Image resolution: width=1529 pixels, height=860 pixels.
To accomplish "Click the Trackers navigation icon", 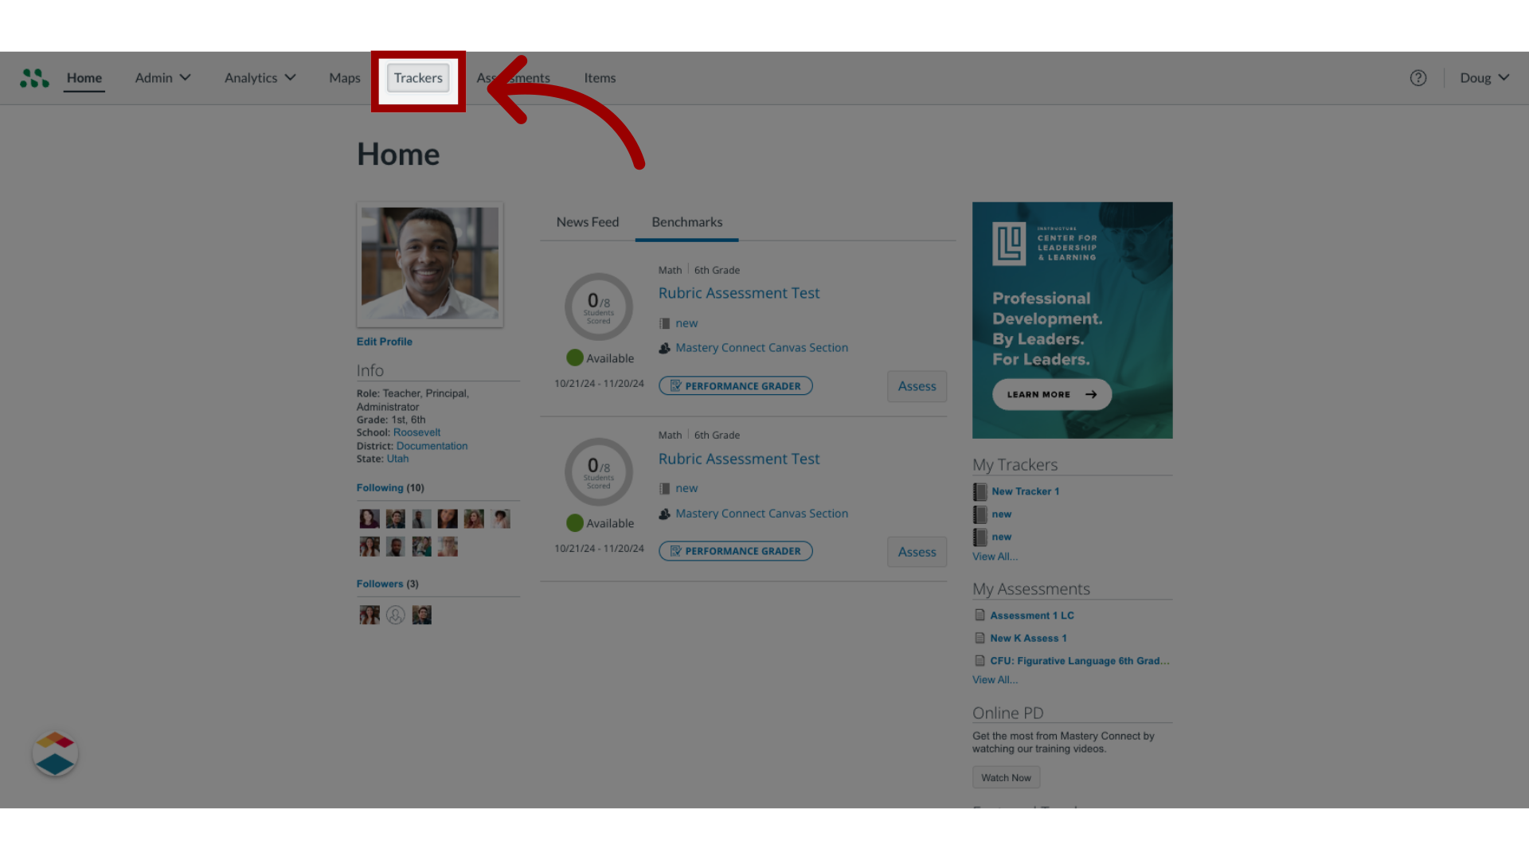I will click(x=417, y=76).
